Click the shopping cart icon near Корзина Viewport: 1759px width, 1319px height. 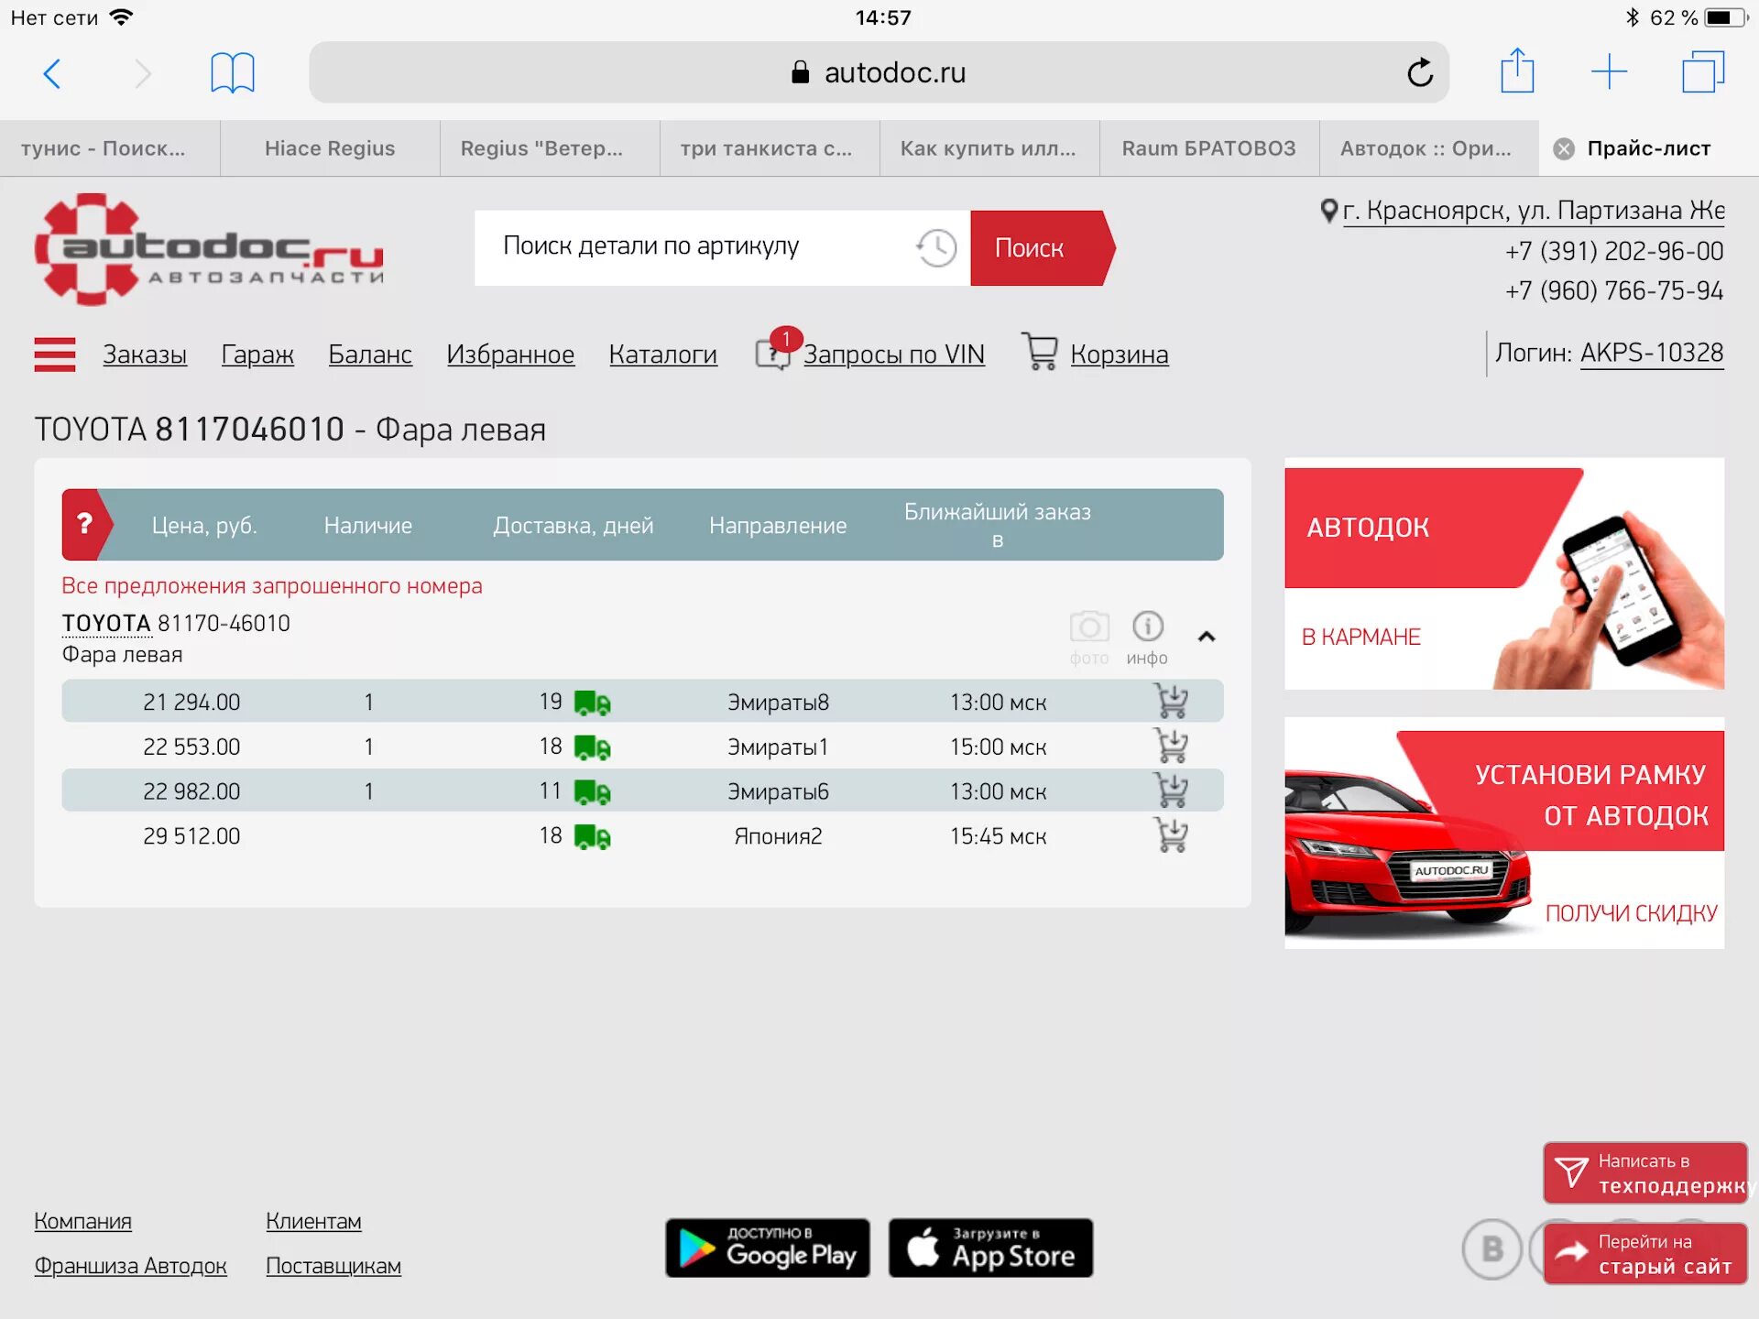pyautogui.click(x=1040, y=351)
